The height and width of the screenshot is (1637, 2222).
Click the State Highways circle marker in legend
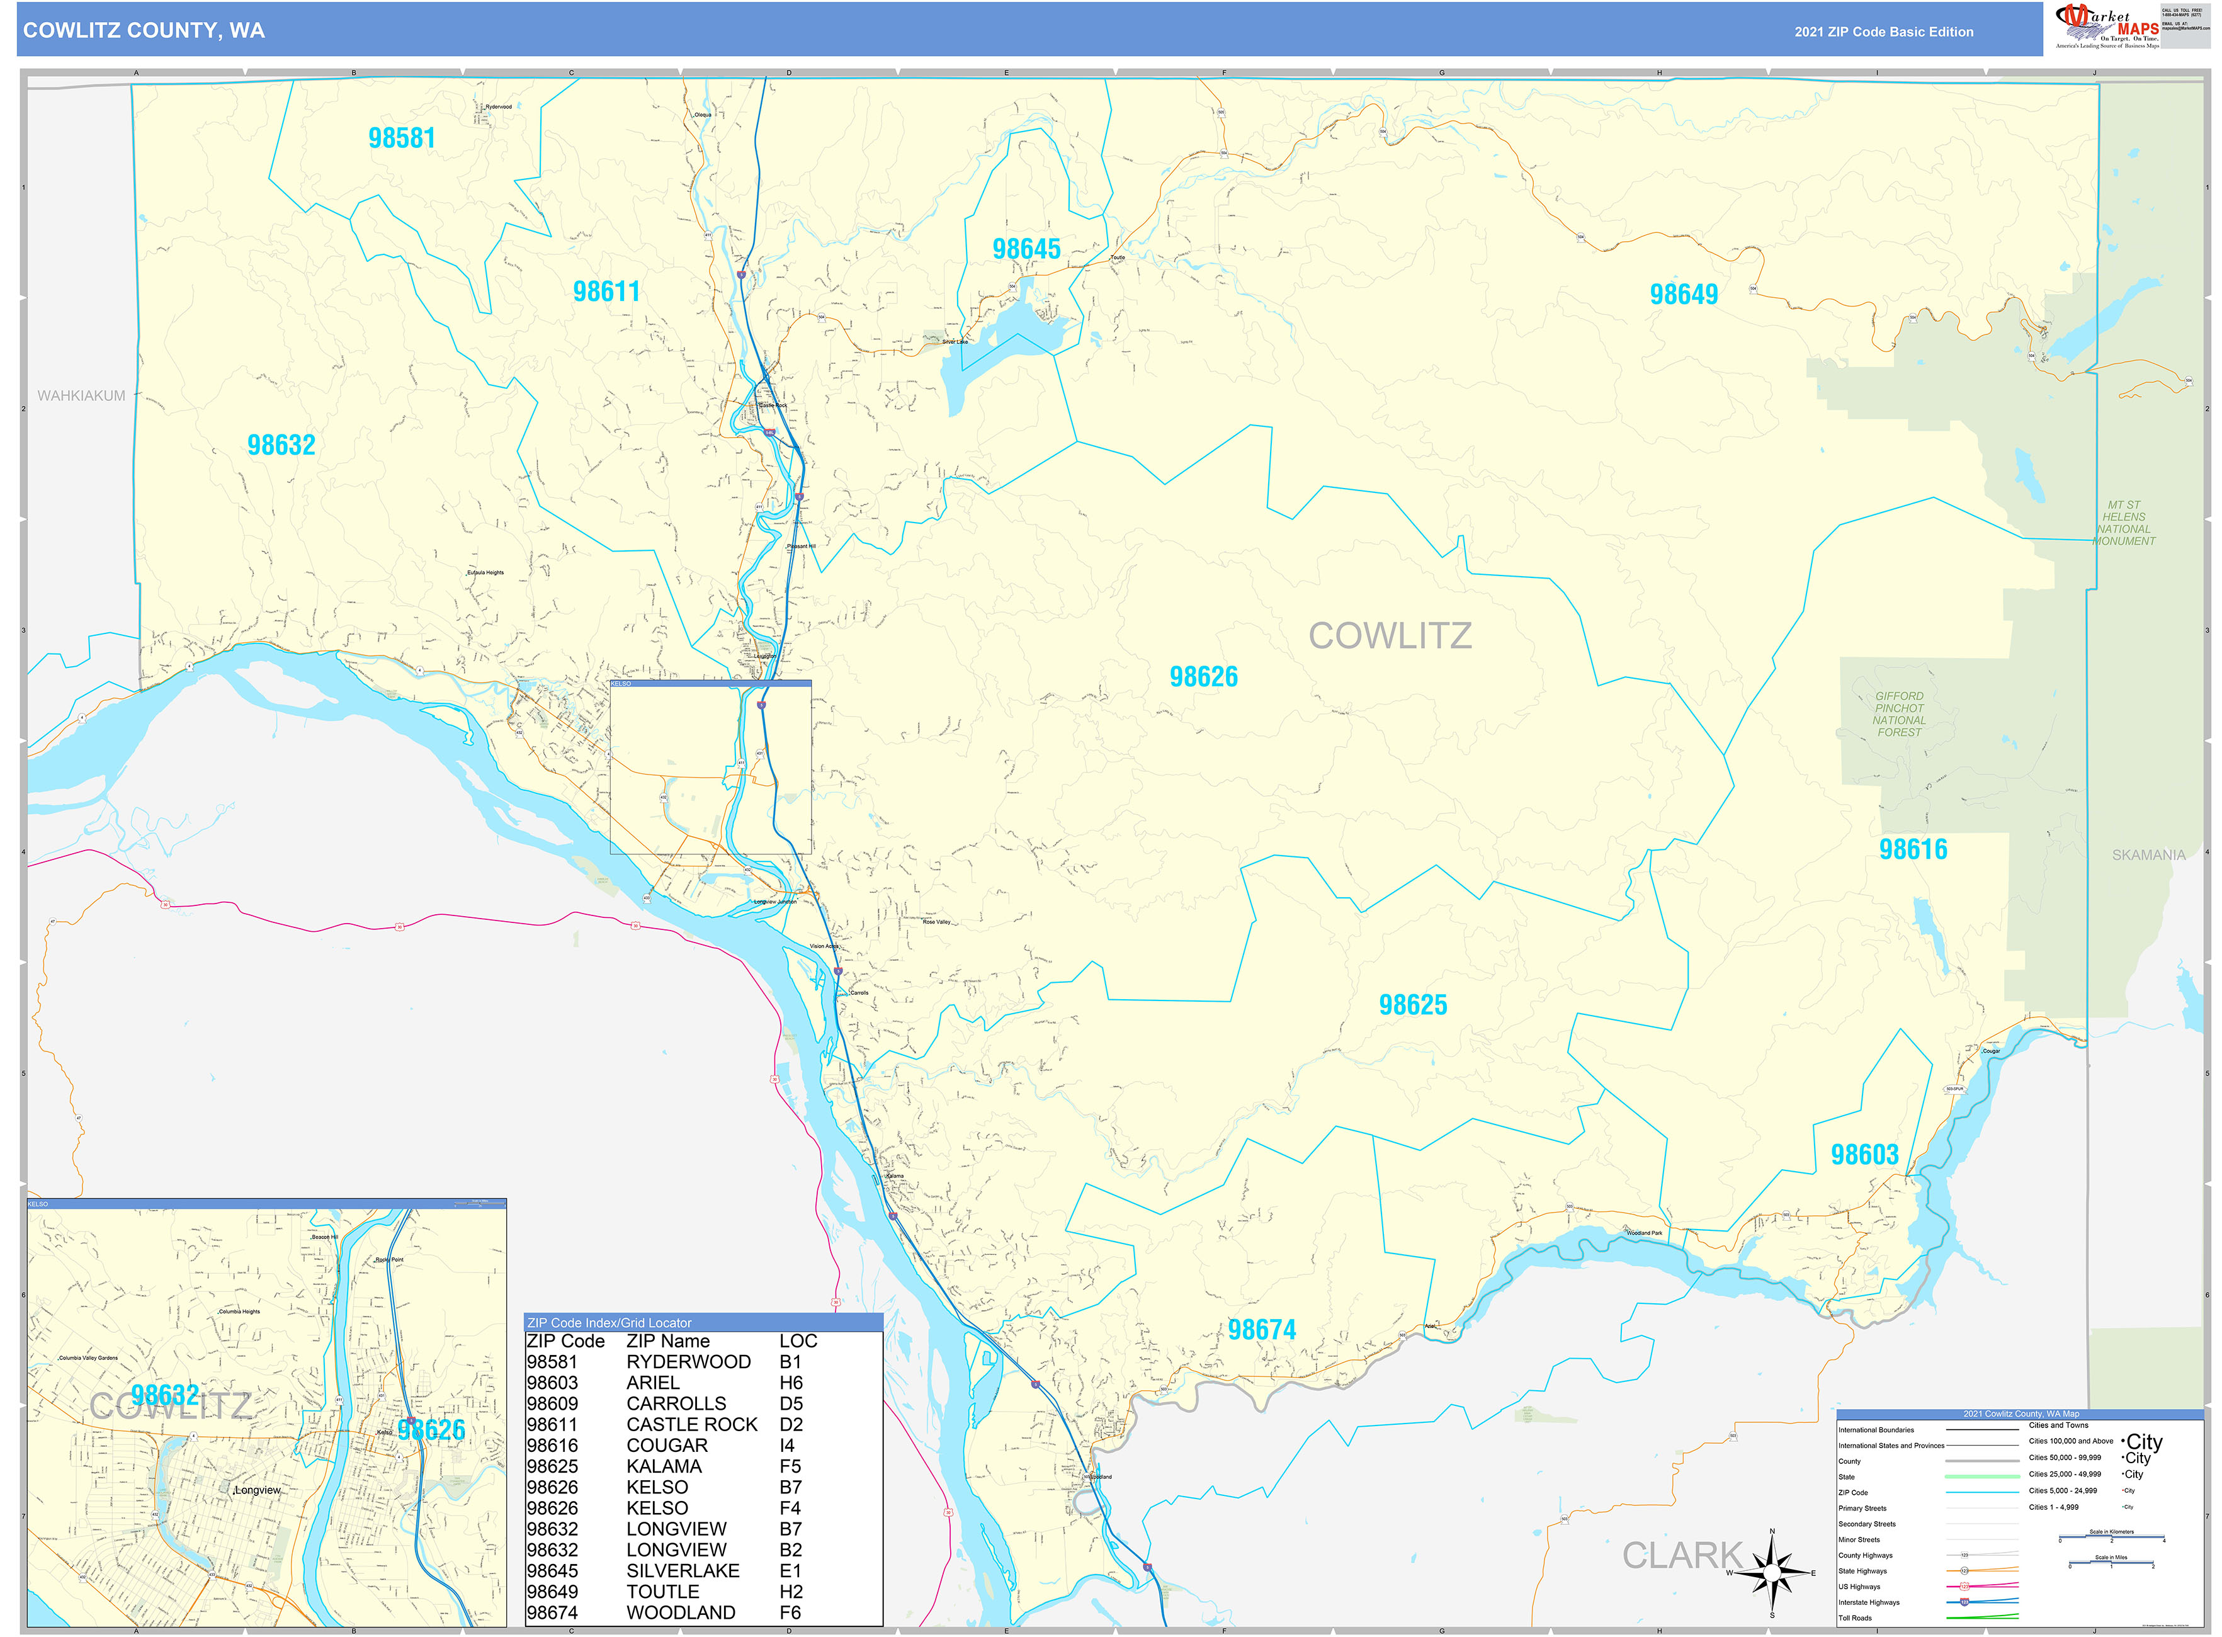coord(1965,1571)
